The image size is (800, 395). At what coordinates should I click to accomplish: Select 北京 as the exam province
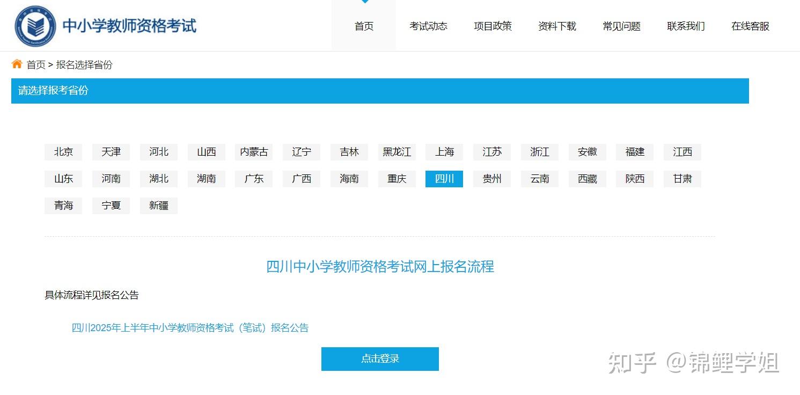(63, 152)
